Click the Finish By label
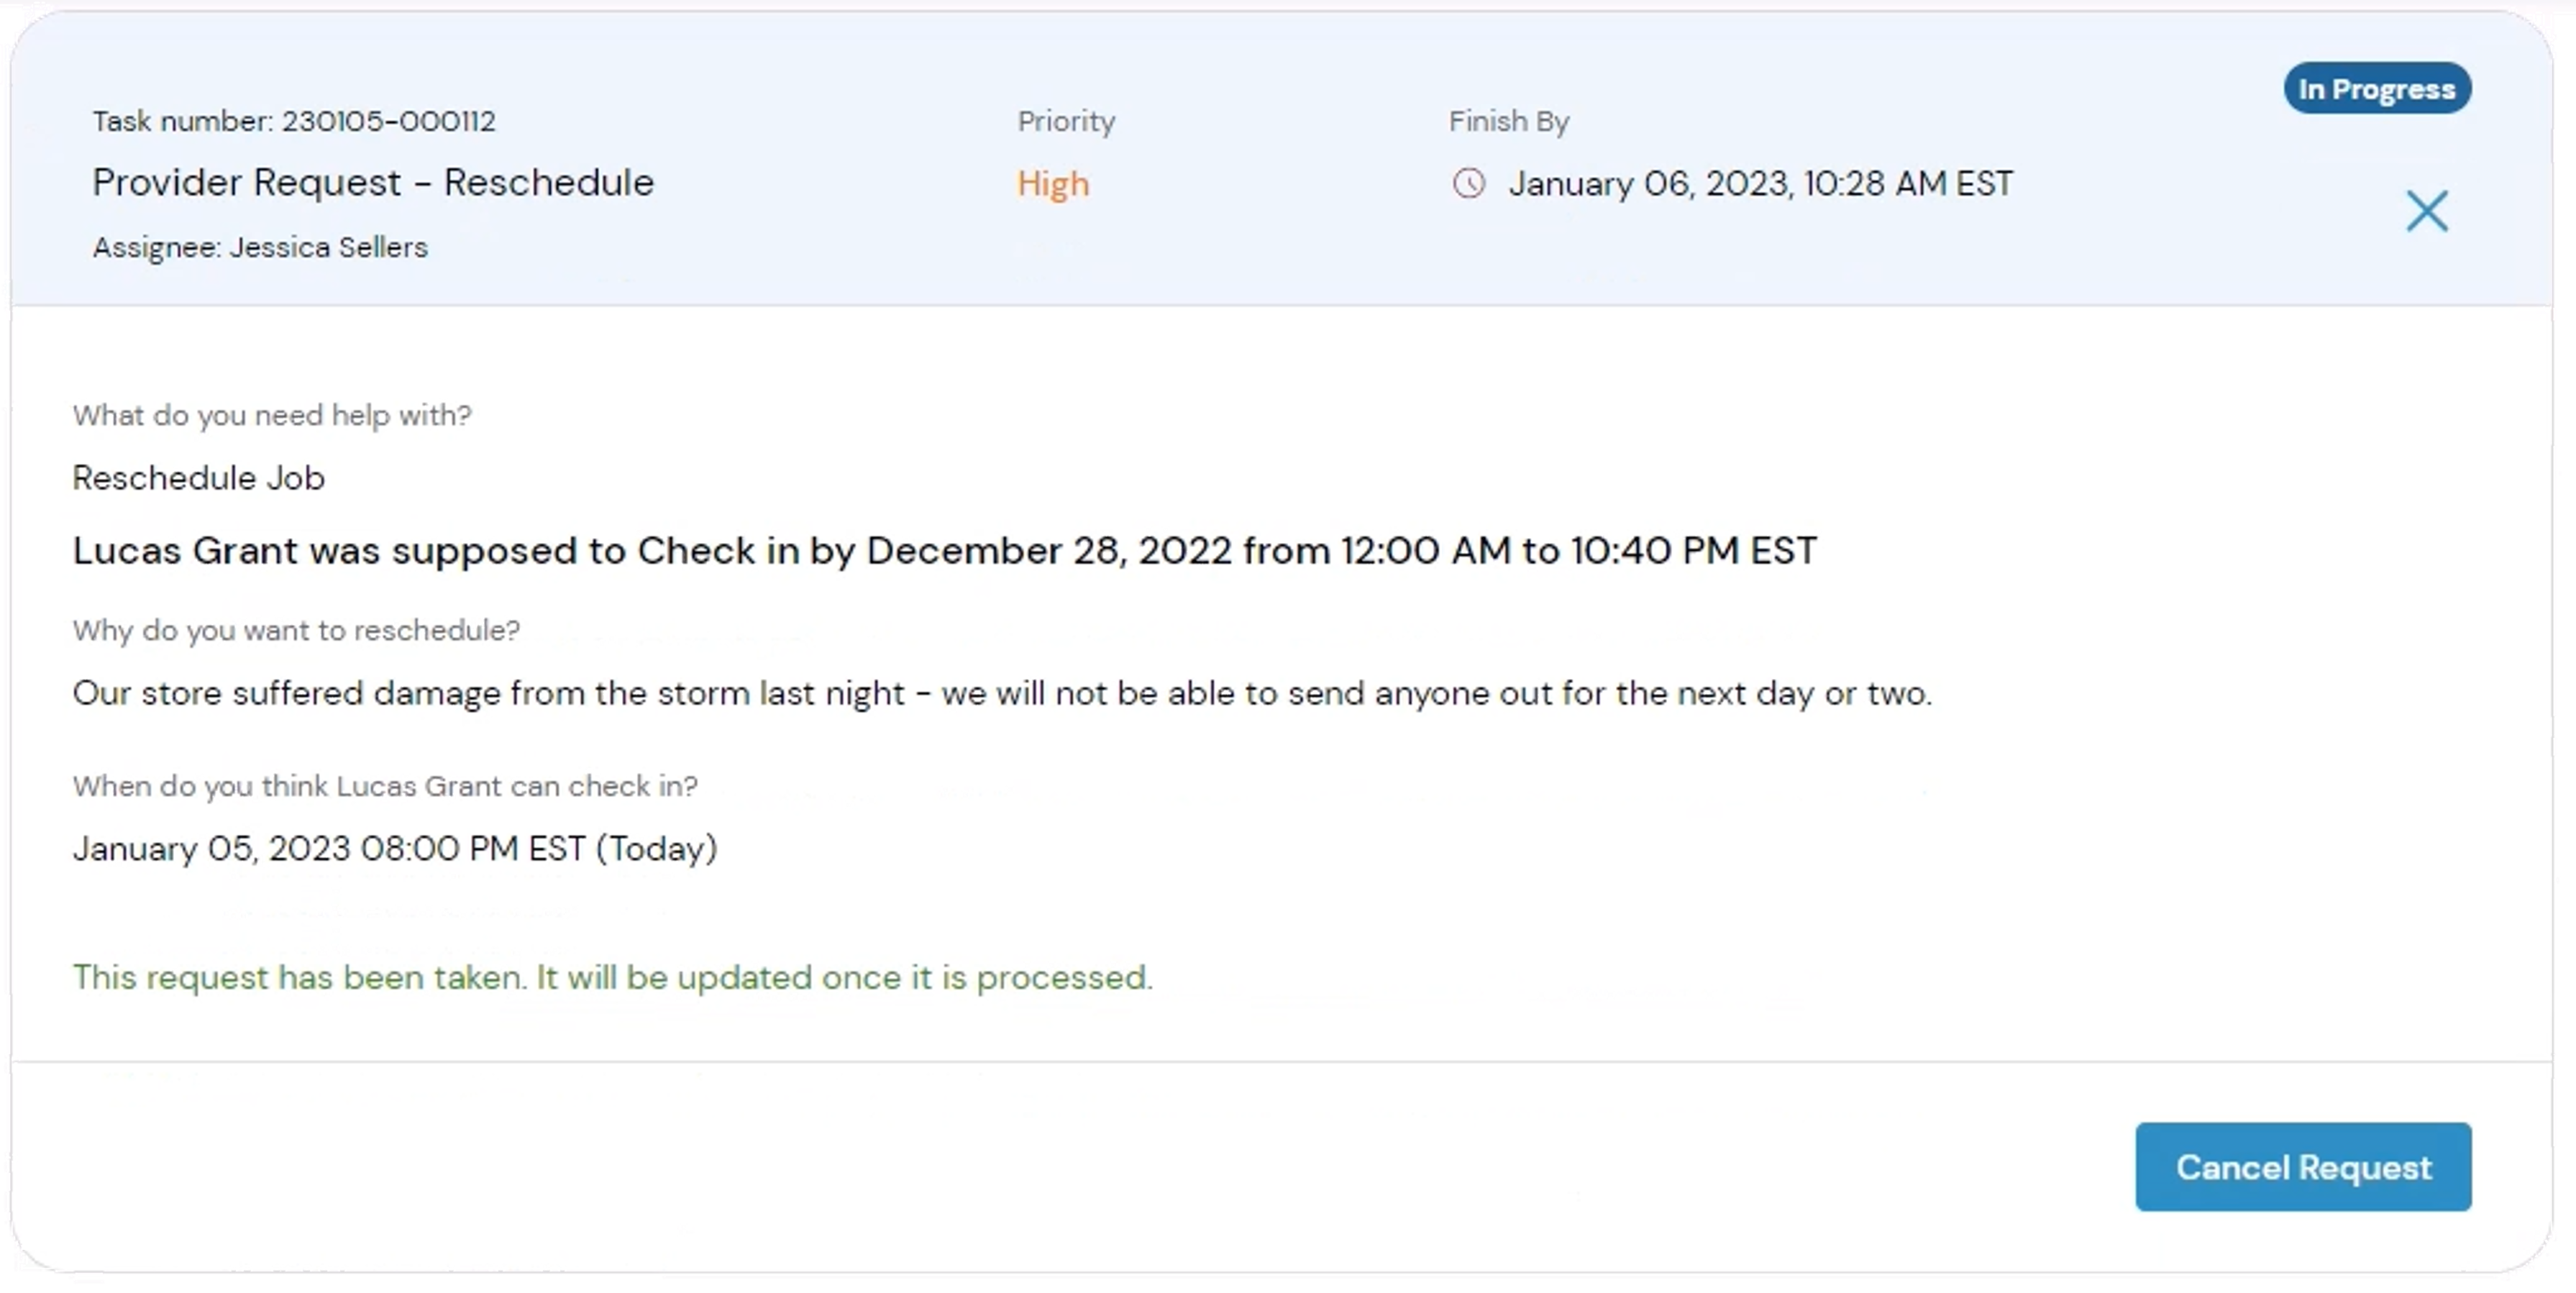 tap(1508, 121)
